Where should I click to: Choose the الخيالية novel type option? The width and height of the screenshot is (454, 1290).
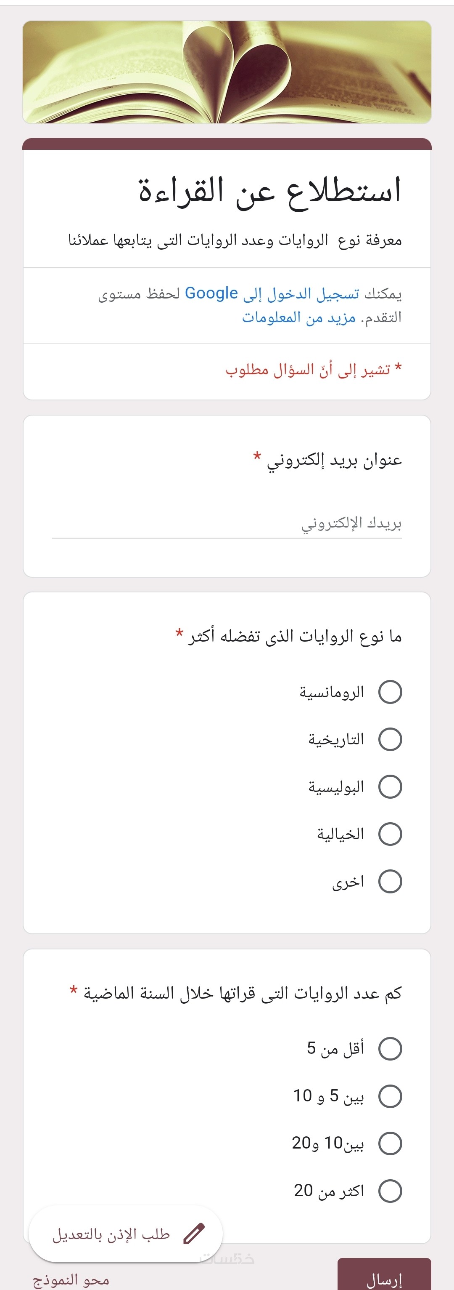click(390, 834)
